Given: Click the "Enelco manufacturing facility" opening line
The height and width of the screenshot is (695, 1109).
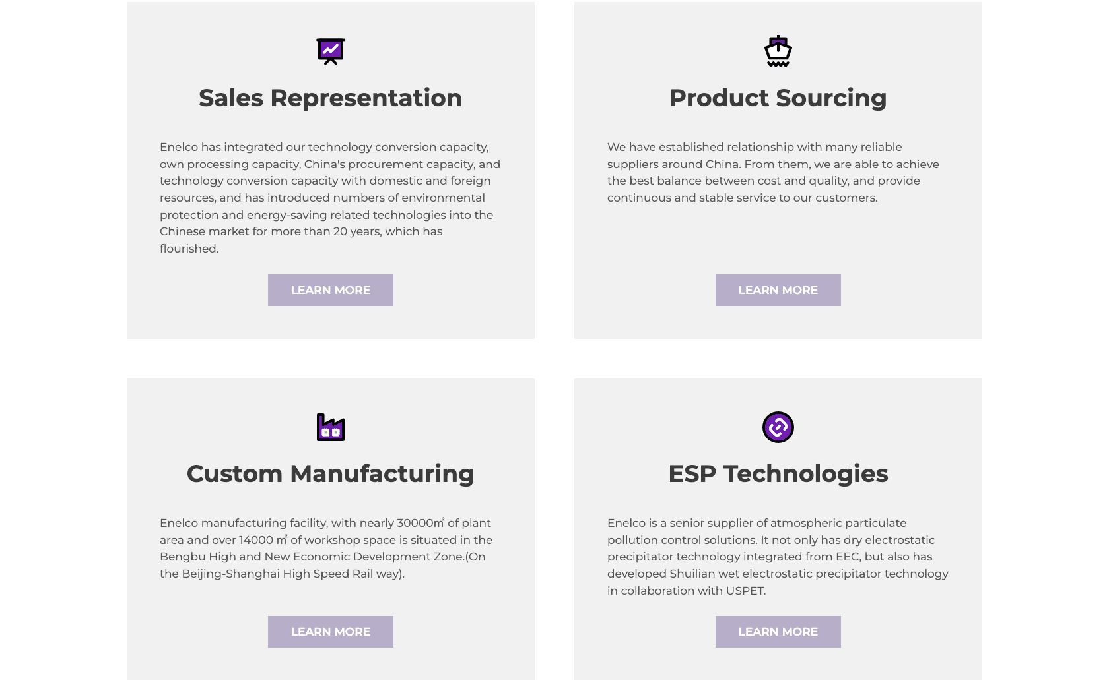Looking at the screenshot, I should (325, 523).
